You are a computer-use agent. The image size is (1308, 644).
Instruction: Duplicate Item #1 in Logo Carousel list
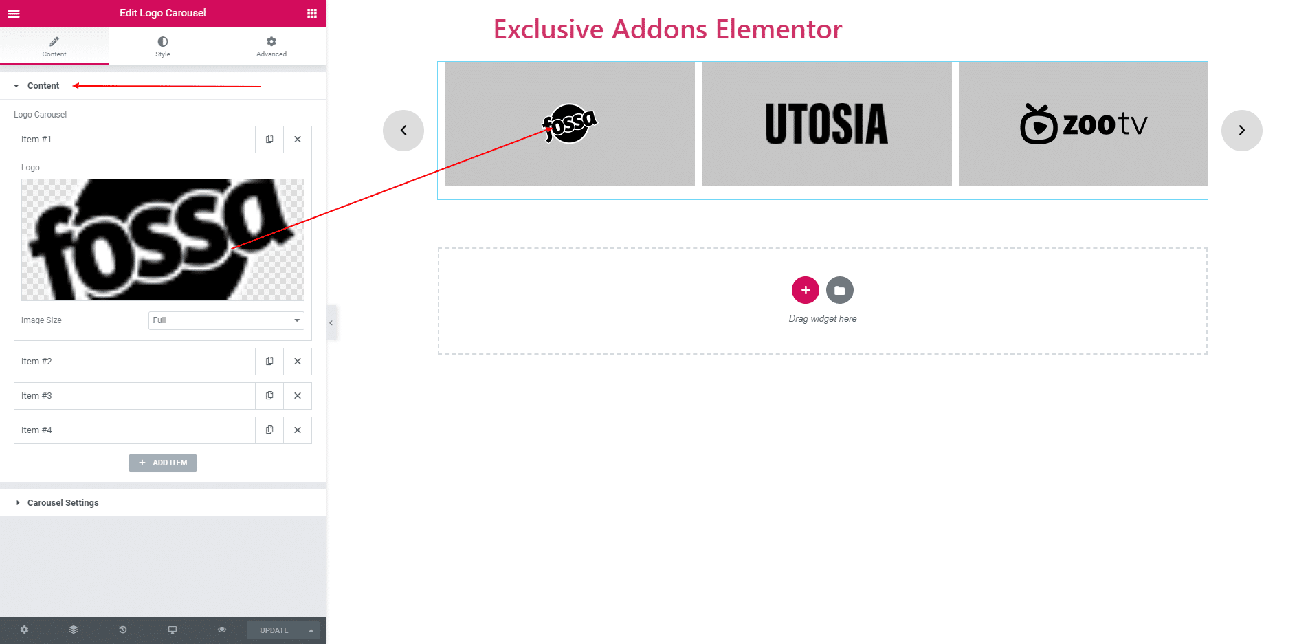[x=269, y=140]
